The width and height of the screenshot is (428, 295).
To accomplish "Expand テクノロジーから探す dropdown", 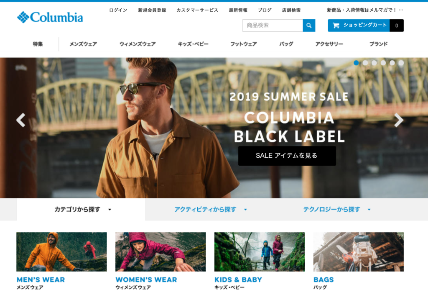I will [337, 210].
